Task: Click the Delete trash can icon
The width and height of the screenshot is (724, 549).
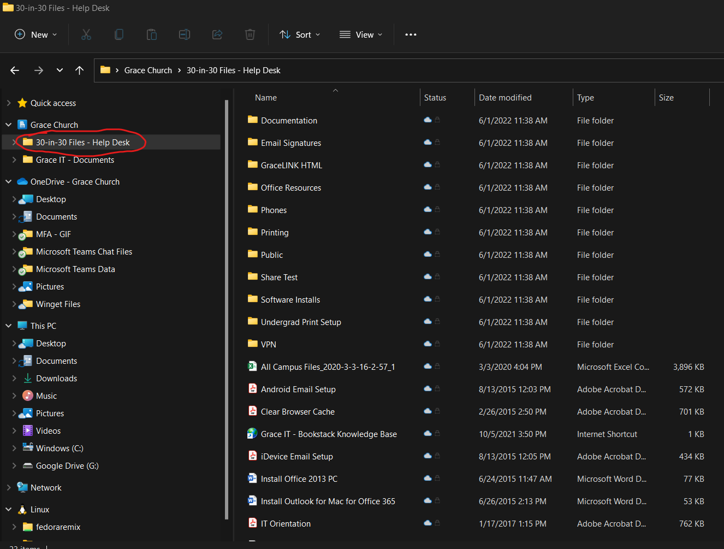Action: click(250, 34)
